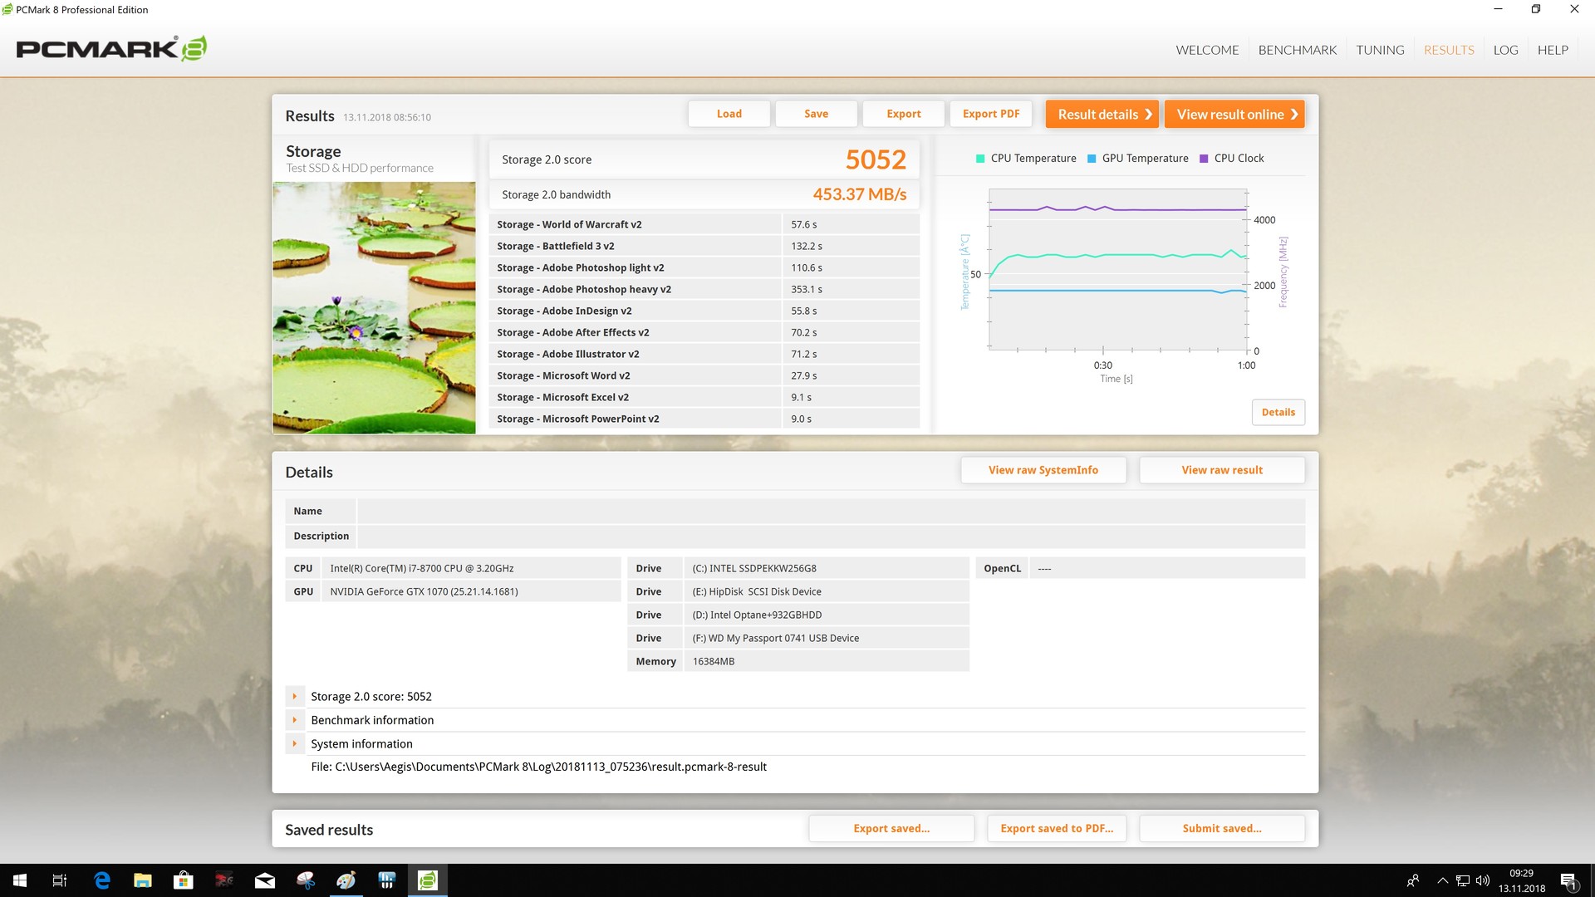Click the PCMark 8 logo
Screen dimensions: 1595x897
pos(111,49)
